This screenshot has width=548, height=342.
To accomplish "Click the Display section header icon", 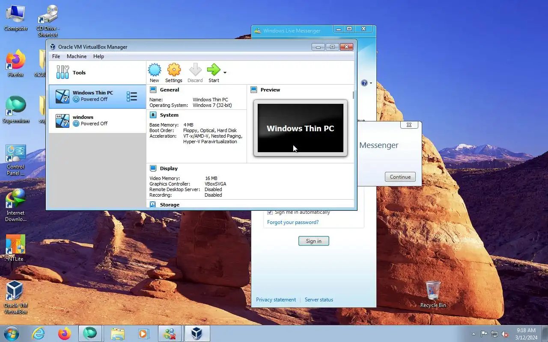I will [153, 168].
